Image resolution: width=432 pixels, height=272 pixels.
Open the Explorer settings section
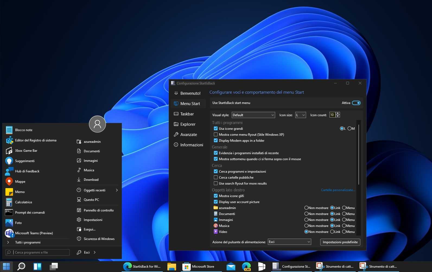[188, 124]
